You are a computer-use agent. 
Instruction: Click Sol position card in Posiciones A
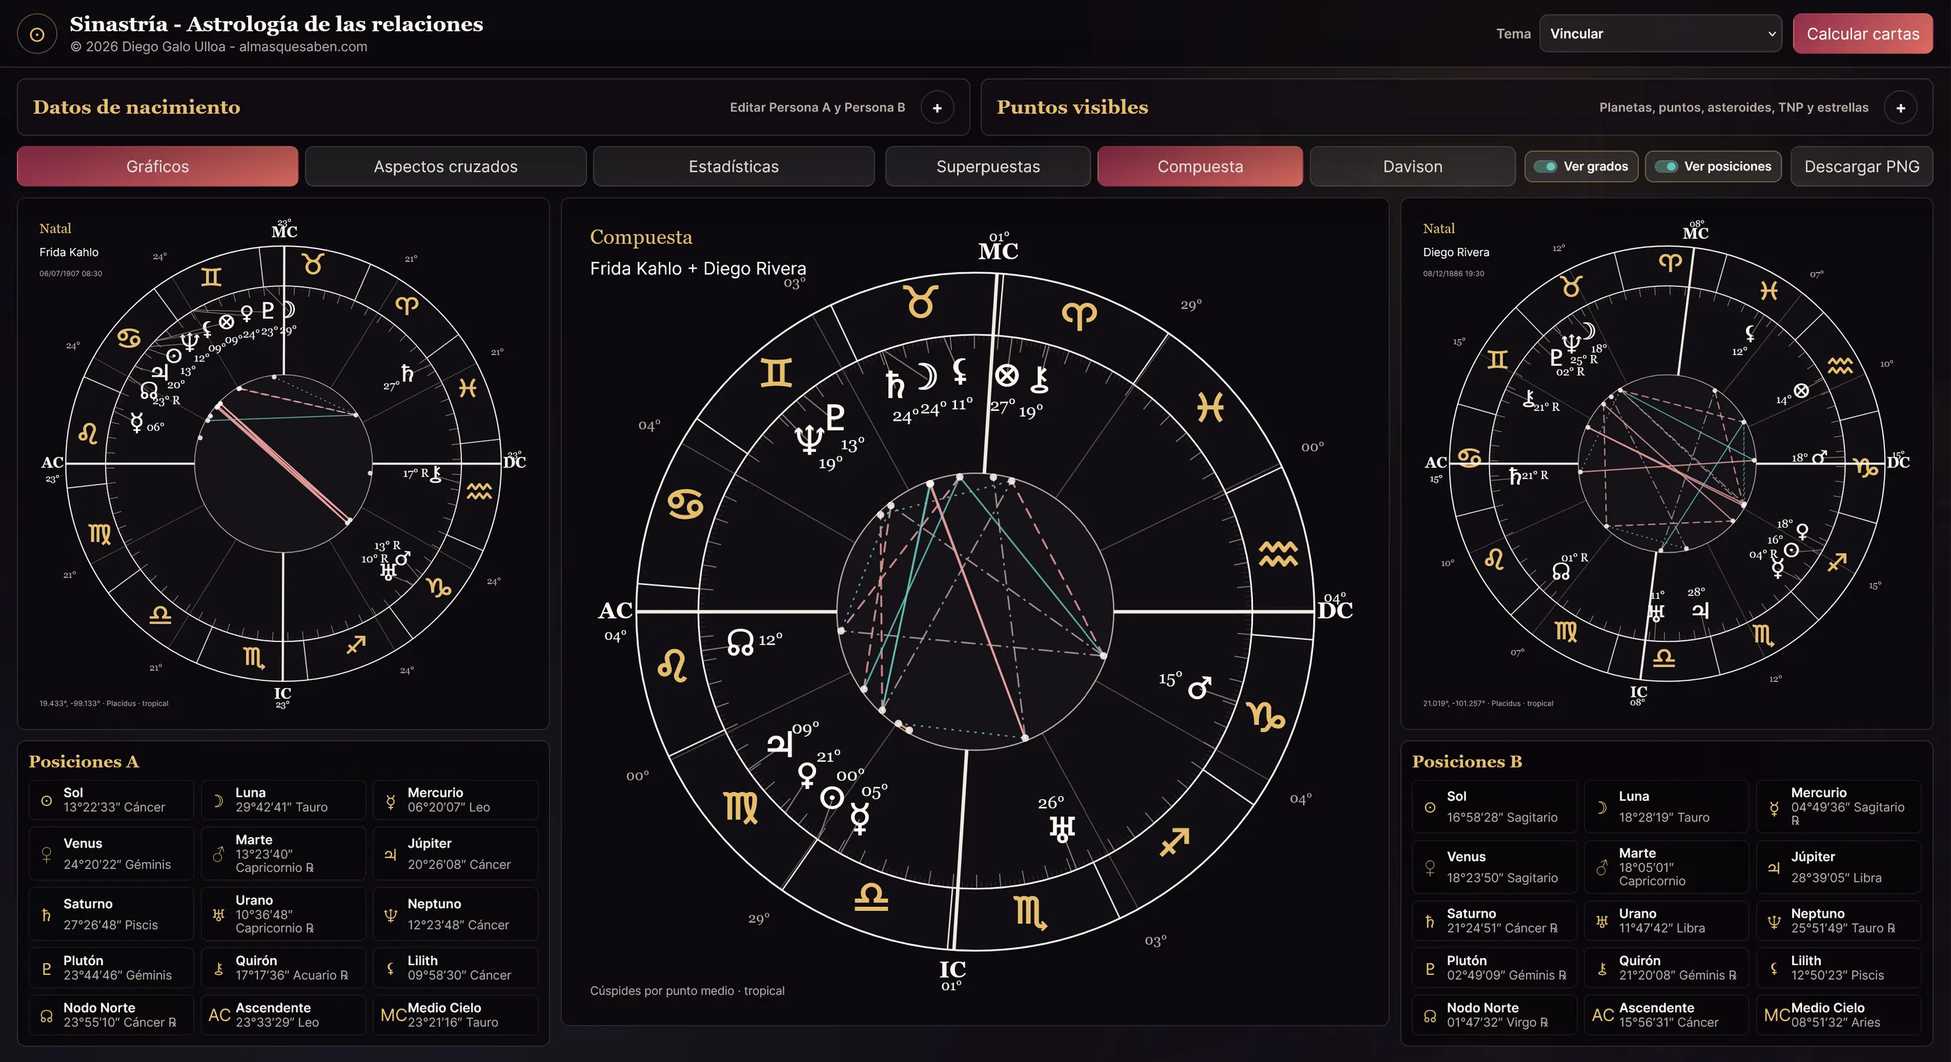pyautogui.click(x=111, y=799)
